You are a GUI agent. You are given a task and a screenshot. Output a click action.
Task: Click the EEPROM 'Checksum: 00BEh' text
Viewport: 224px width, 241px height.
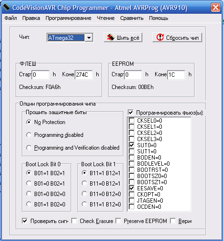point(132,87)
